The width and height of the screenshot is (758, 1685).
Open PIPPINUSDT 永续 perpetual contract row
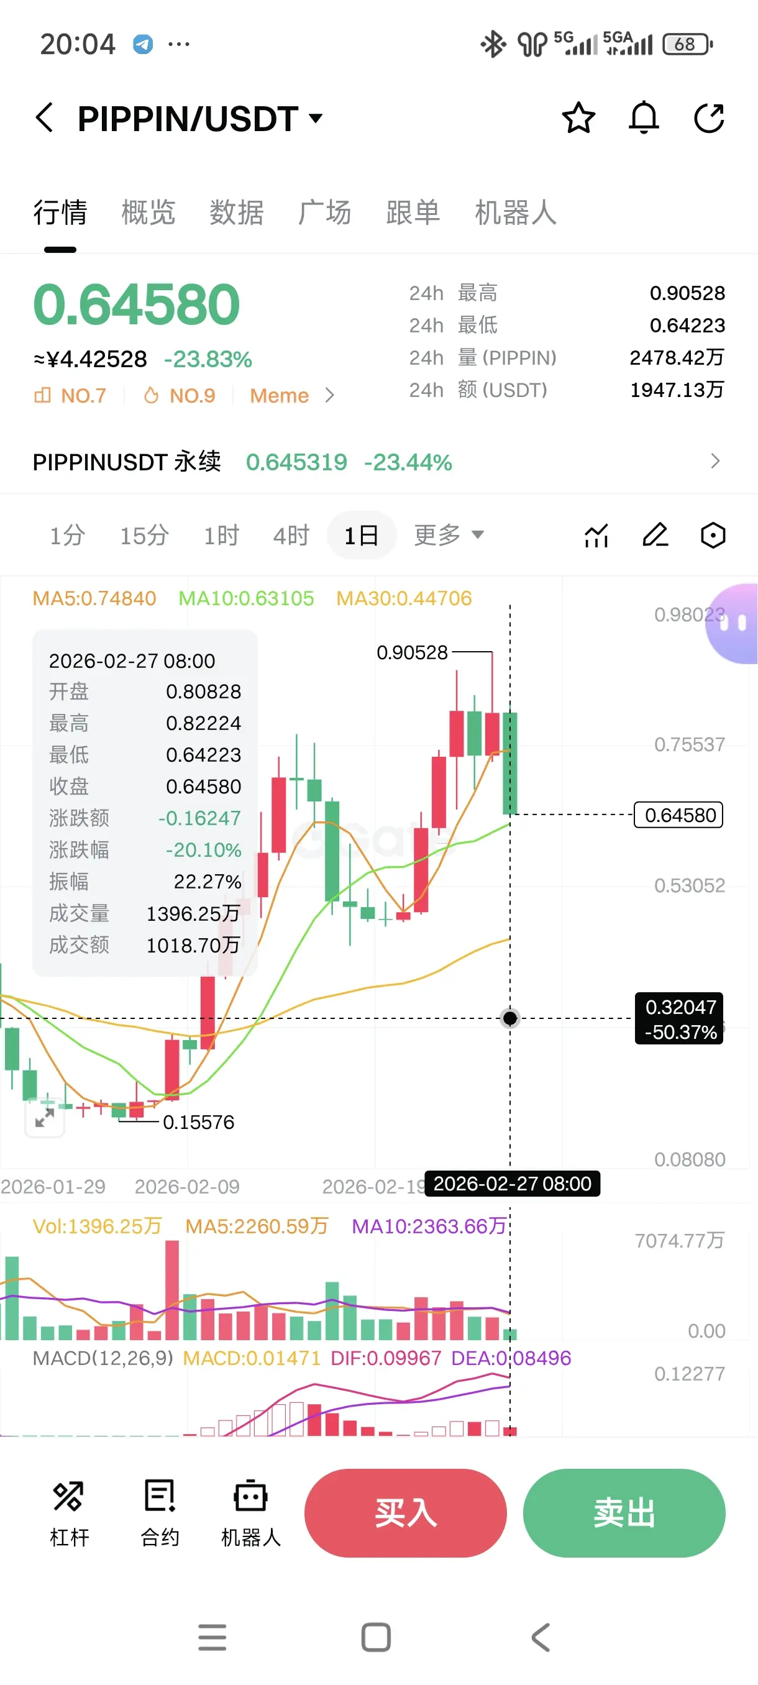pos(378,462)
